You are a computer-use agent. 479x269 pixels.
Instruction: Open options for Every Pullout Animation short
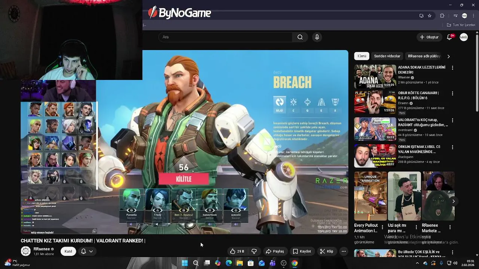[x=382, y=227]
